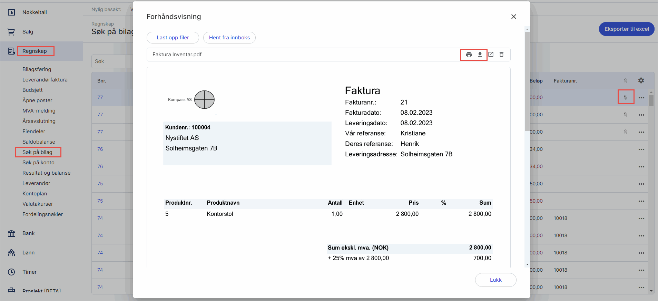Click the Last opp filer button

(173, 38)
